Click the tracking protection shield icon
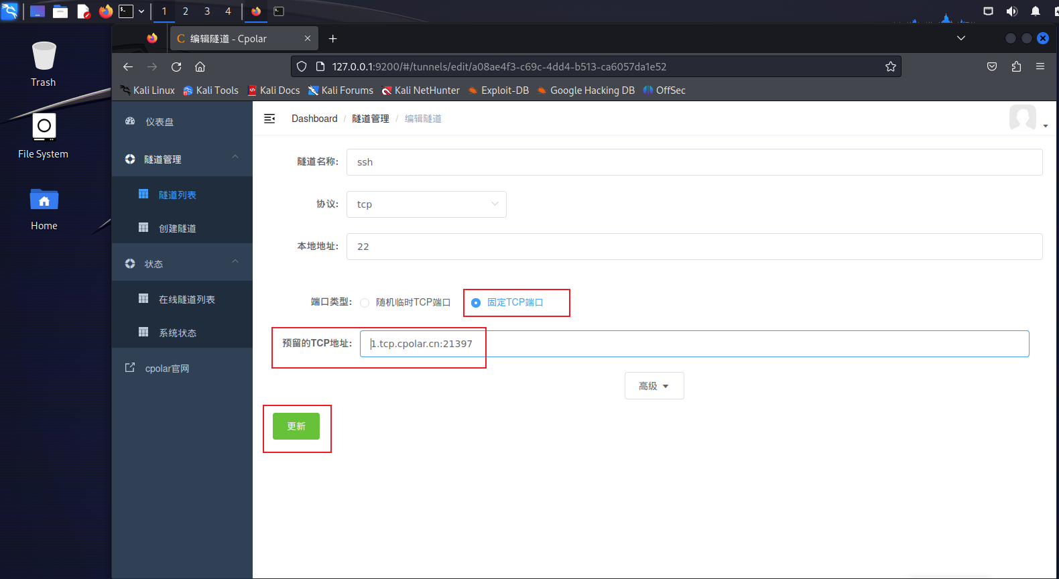The height and width of the screenshot is (579, 1059). point(302,66)
